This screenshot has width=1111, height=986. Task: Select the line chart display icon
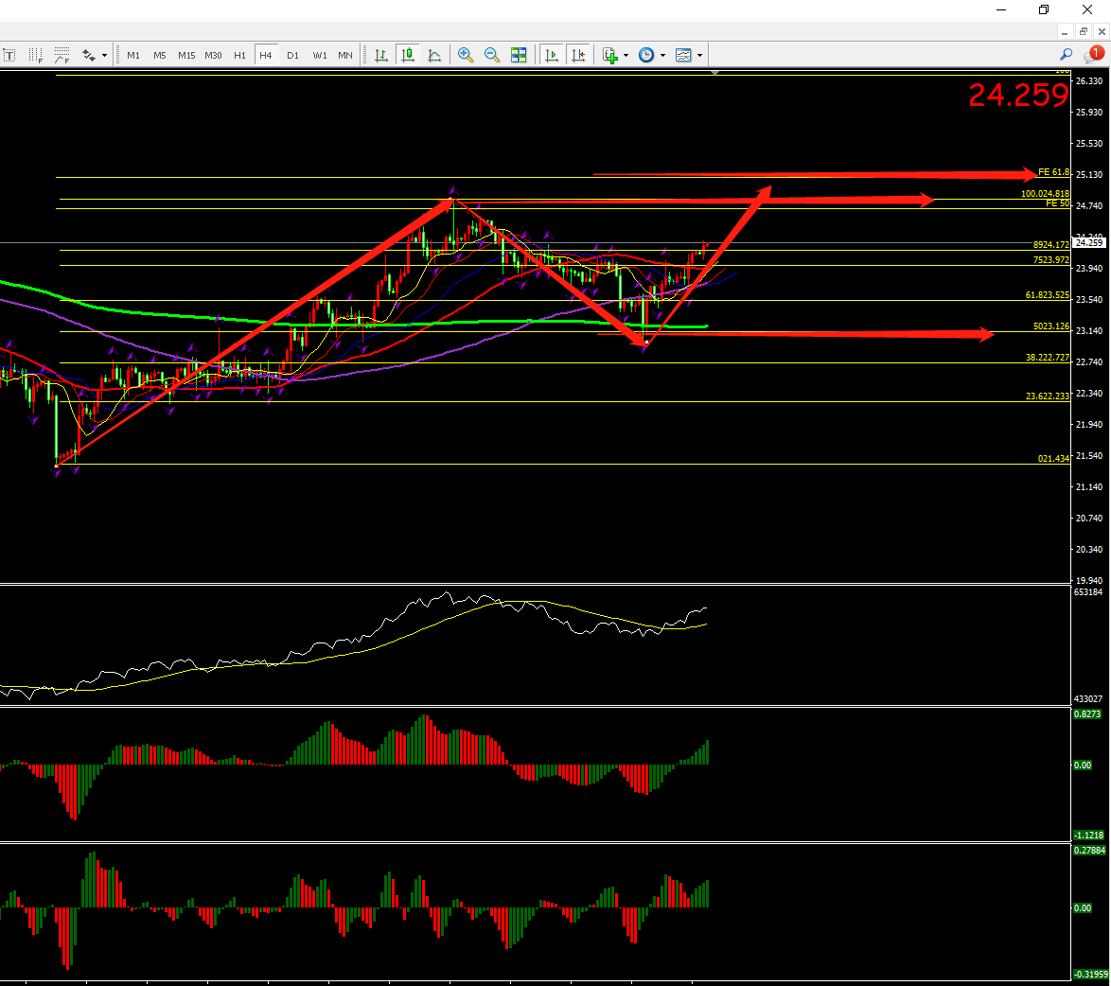pyautogui.click(x=434, y=55)
